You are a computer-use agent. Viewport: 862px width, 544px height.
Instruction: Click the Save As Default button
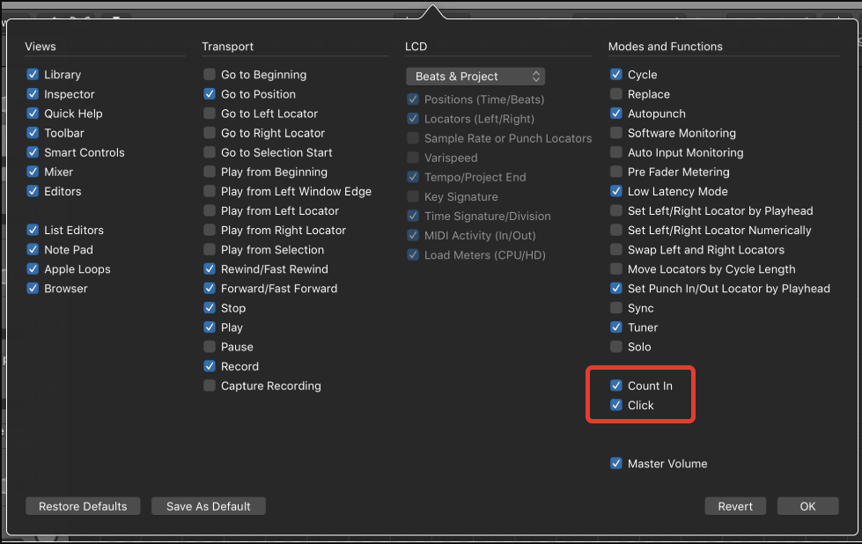coord(209,506)
